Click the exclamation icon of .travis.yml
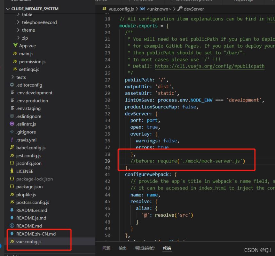 click(12, 140)
